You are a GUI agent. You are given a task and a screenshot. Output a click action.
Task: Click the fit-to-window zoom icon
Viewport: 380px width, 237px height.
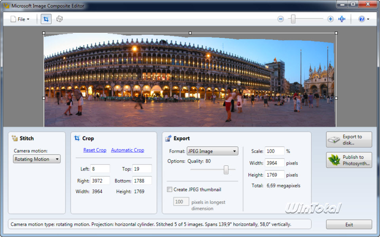tap(342, 19)
